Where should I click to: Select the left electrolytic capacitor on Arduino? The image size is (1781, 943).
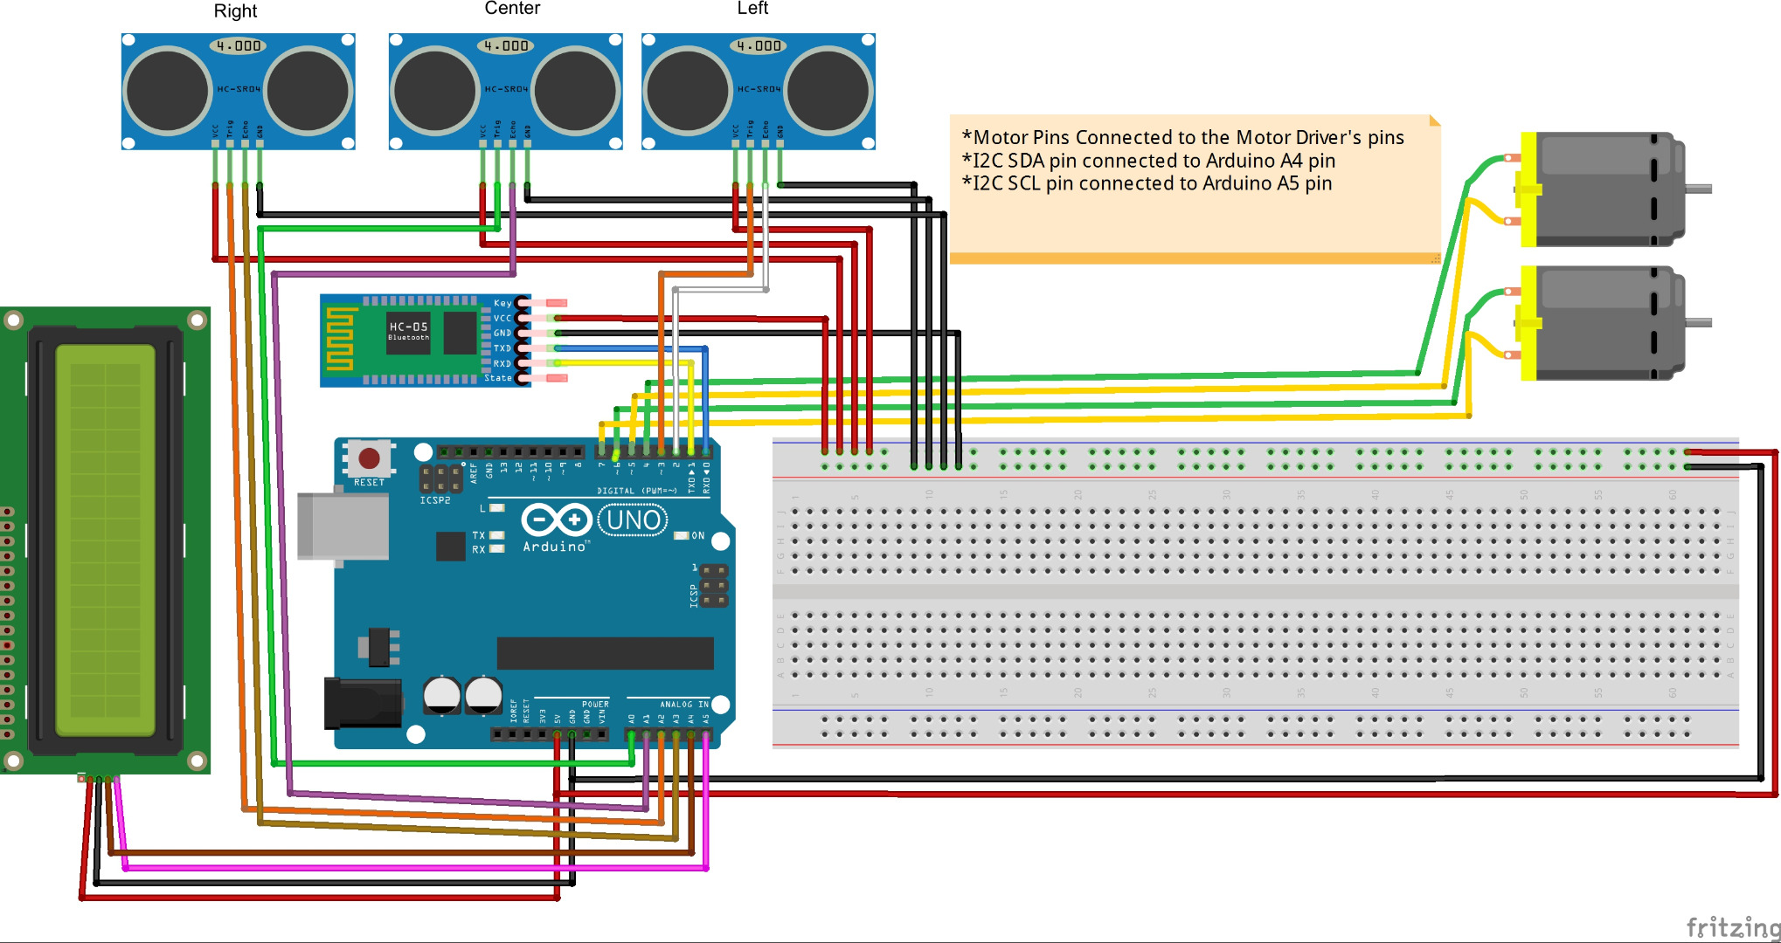(441, 695)
